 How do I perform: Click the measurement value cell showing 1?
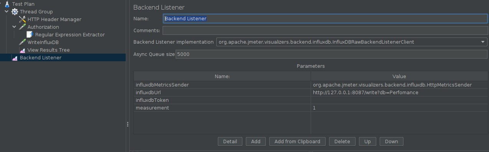tap(399, 108)
